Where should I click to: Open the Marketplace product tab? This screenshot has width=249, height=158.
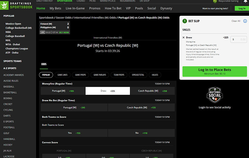[x=108, y=1]
